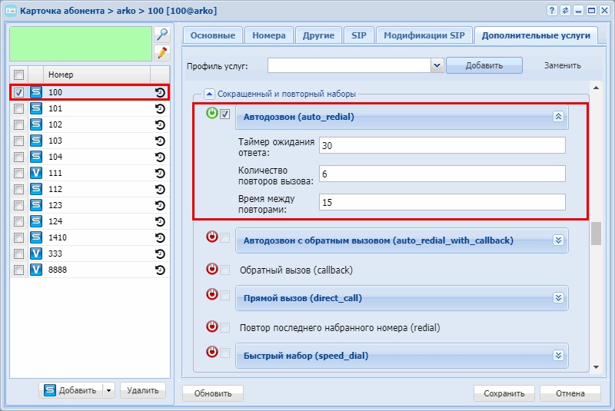Click red power icon for redial service
This screenshot has height=411, width=615.
[x=212, y=326]
